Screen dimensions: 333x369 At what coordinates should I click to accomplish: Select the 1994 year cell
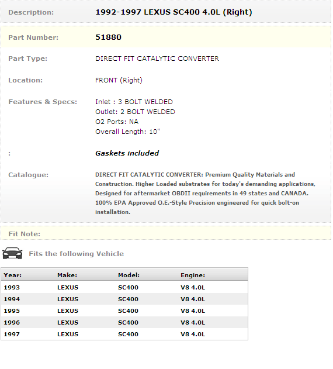click(12, 299)
